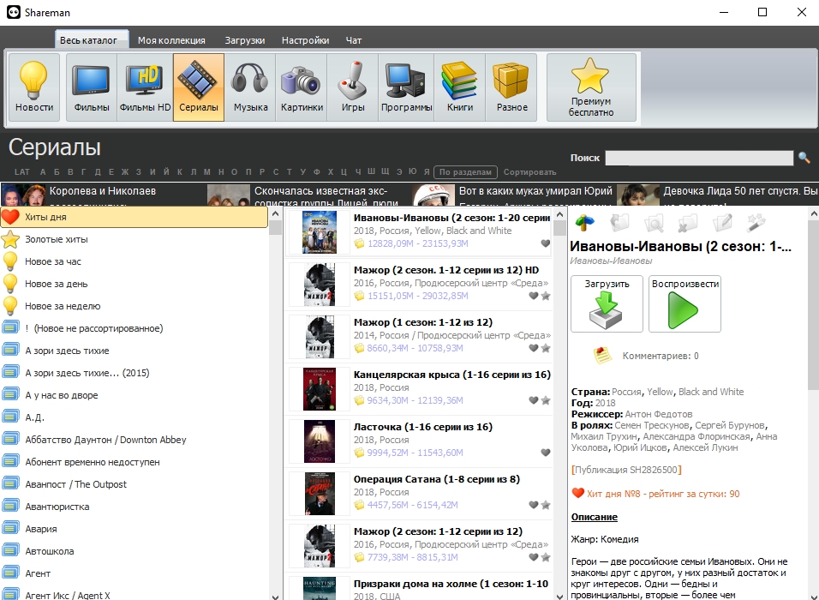Open the Ласточка (1-16 серии из 16) entry
This screenshot has height=600, width=819.
coord(418,441)
